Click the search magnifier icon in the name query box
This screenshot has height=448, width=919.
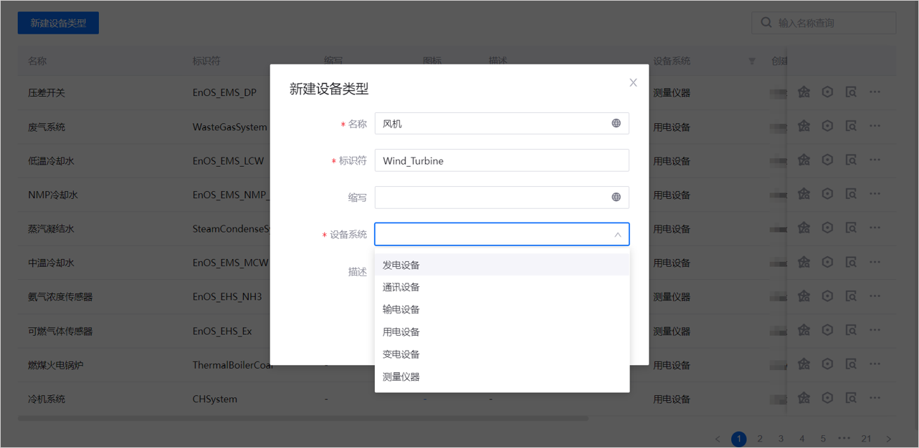(x=766, y=23)
